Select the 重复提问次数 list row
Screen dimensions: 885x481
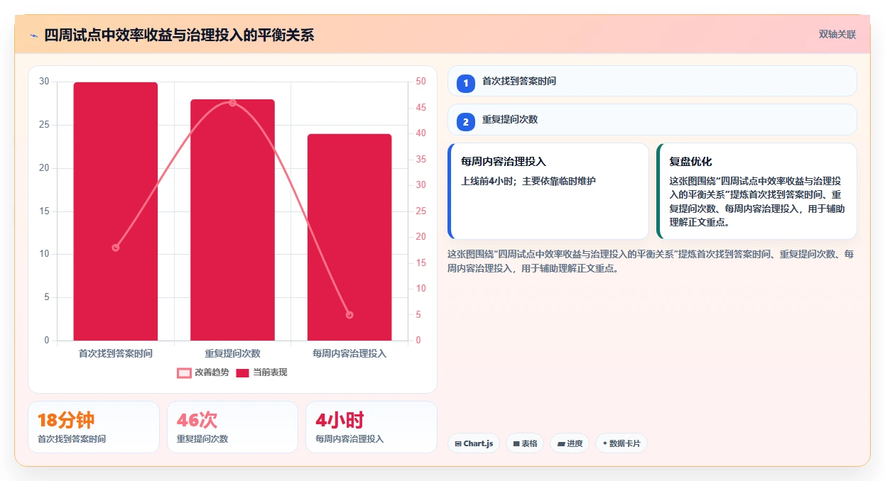pos(652,119)
